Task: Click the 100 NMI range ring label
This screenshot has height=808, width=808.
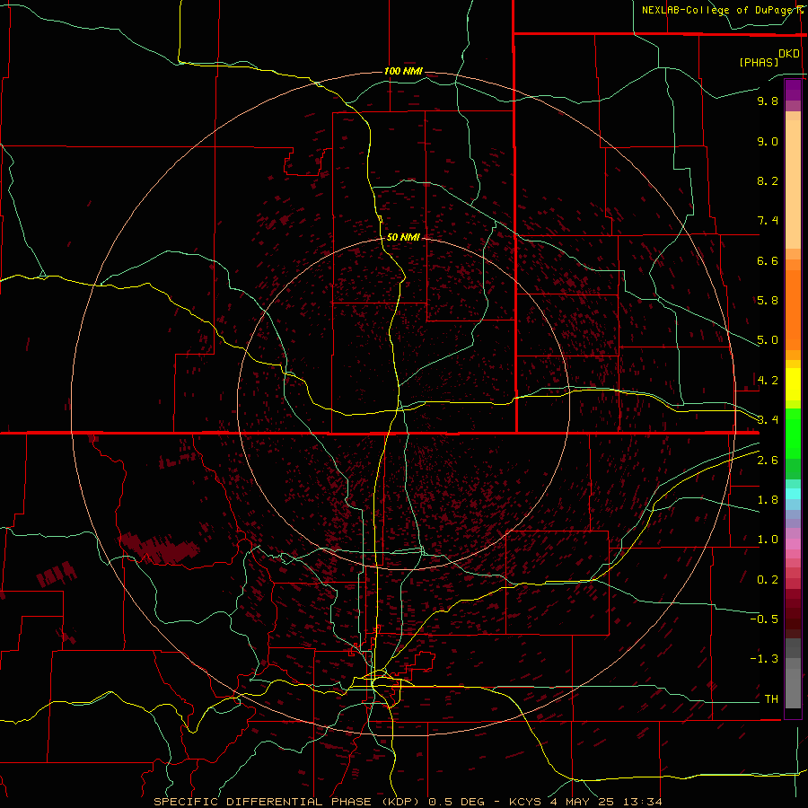Action: pyautogui.click(x=403, y=71)
